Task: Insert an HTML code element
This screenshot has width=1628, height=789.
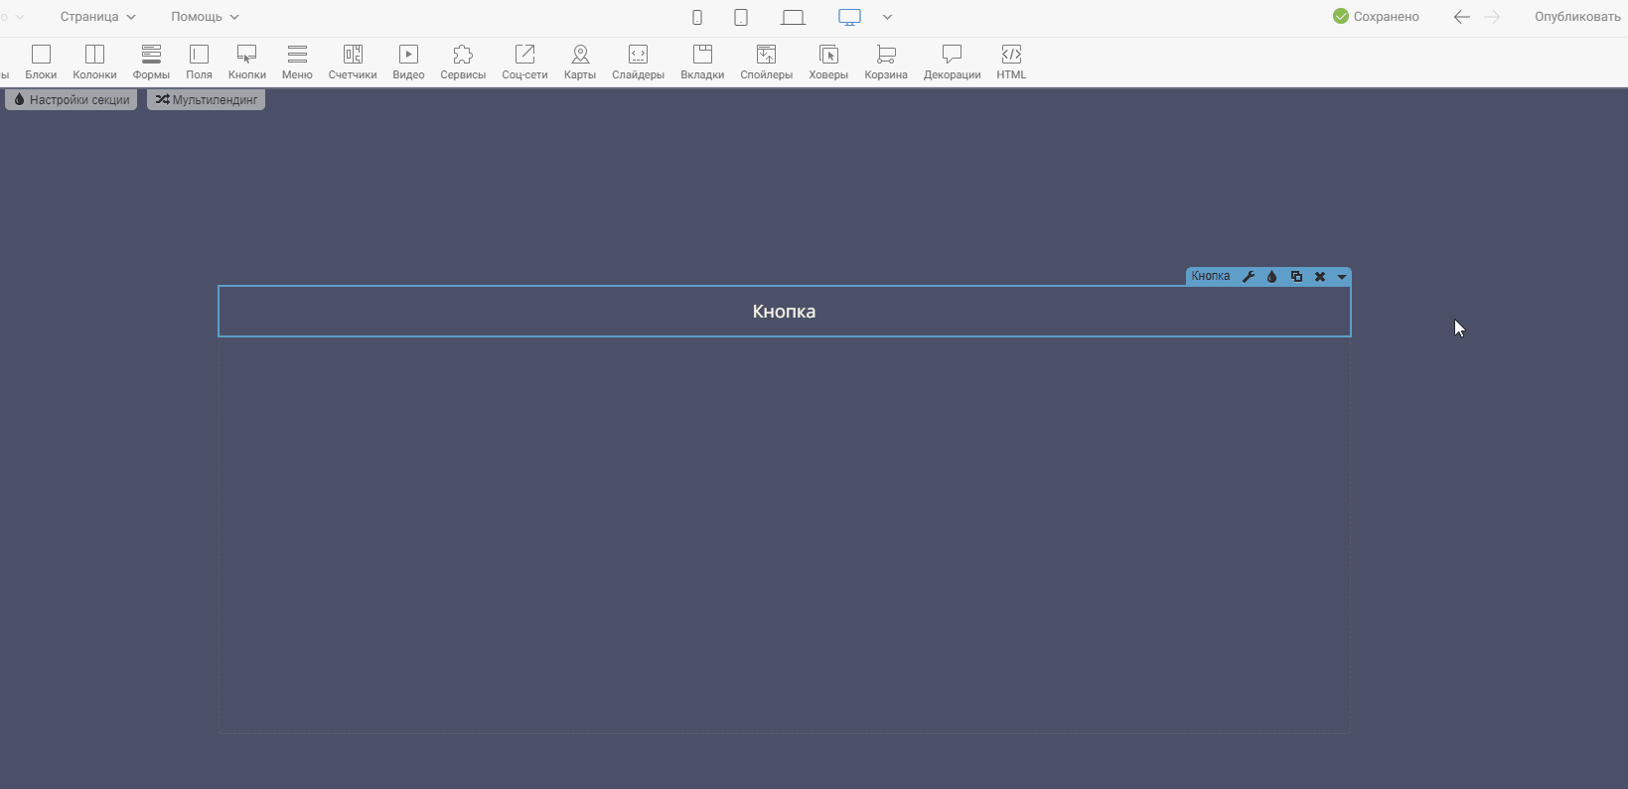Action: coord(1011,62)
